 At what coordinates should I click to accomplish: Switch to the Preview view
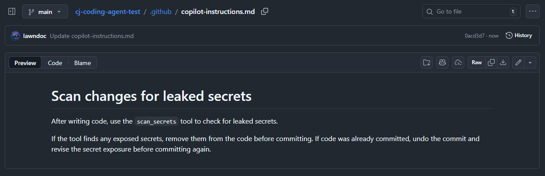(x=25, y=63)
